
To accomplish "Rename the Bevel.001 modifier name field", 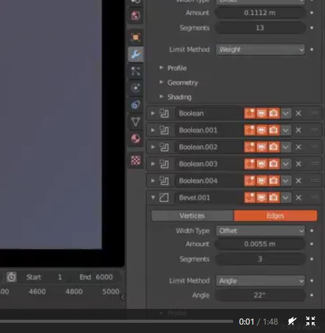I will (209, 198).
